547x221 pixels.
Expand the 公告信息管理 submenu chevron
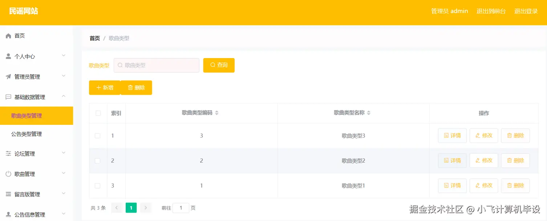[x=64, y=214]
